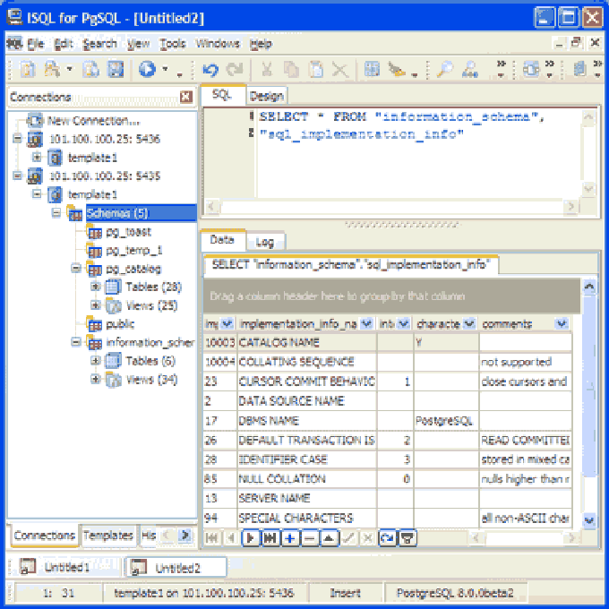This screenshot has width=609, height=609.
Task: Switch to the Untitled1 window tab
Action: pos(65,568)
